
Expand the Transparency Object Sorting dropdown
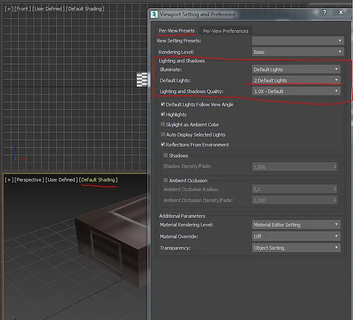click(x=296, y=248)
